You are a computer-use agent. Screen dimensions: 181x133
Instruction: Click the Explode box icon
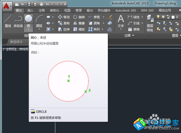(x=110, y=23)
